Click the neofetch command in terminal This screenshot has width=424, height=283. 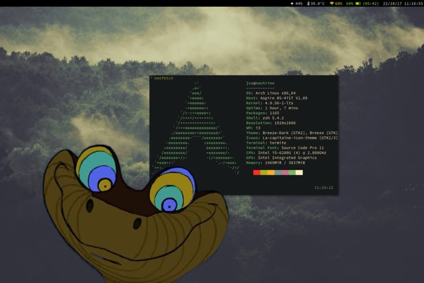[163, 78]
